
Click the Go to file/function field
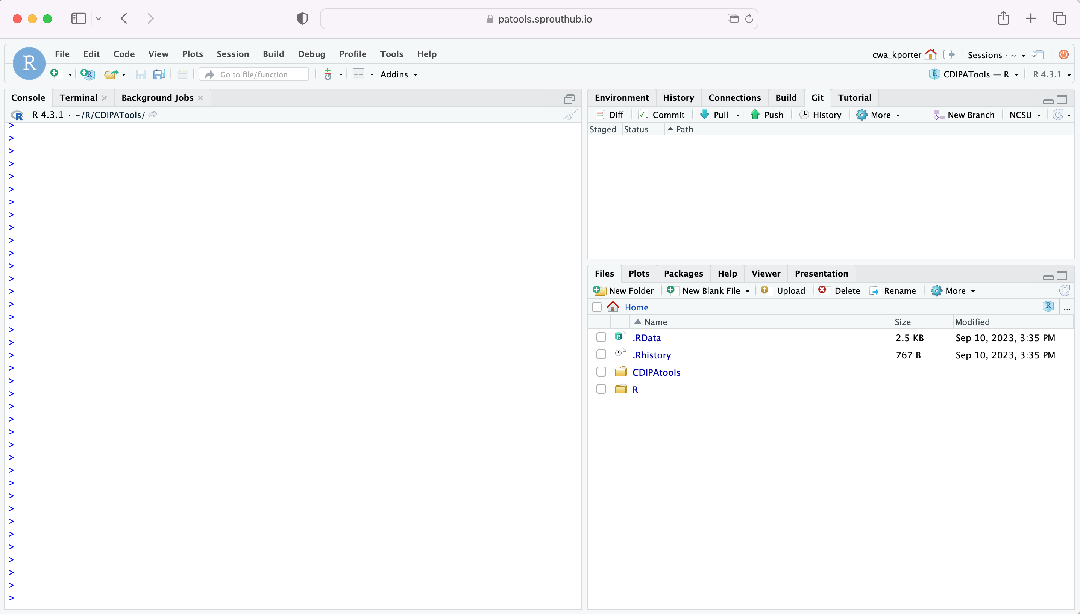pos(254,74)
